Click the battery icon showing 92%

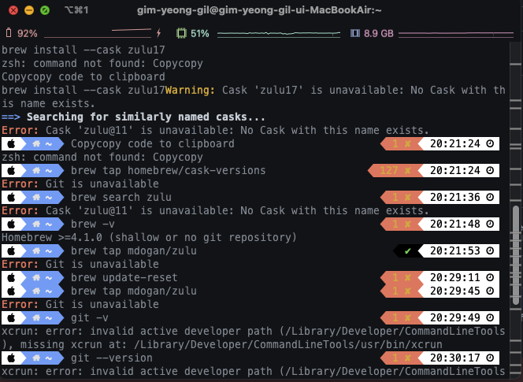9,33
